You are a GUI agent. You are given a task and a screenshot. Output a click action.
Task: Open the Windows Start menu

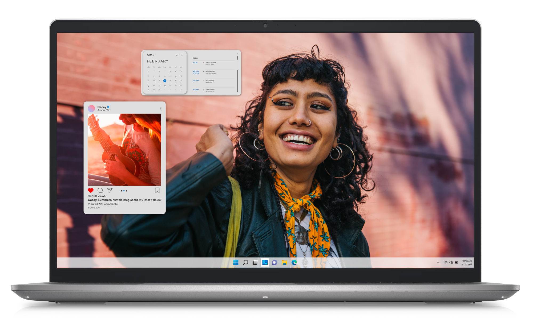(x=236, y=263)
